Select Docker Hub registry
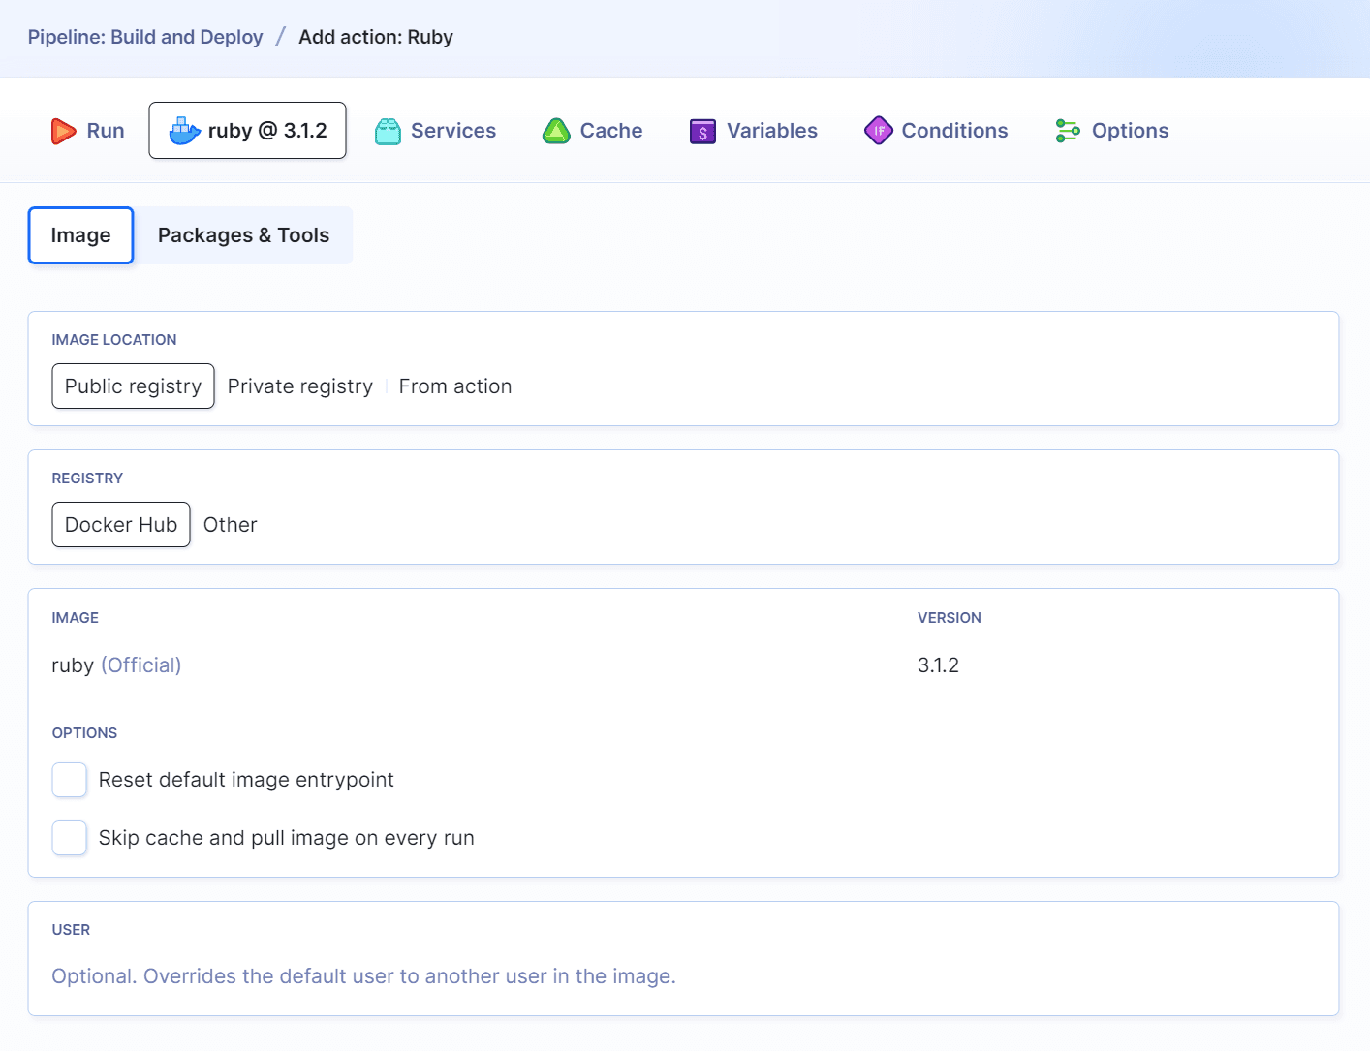Image resolution: width=1370 pixels, height=1051 pixels. click(x=121, y=525)
